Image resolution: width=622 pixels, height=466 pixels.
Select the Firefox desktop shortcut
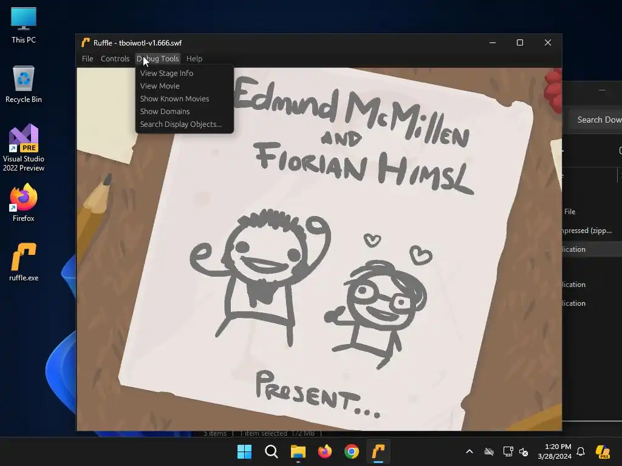click(x=24, y=203)
